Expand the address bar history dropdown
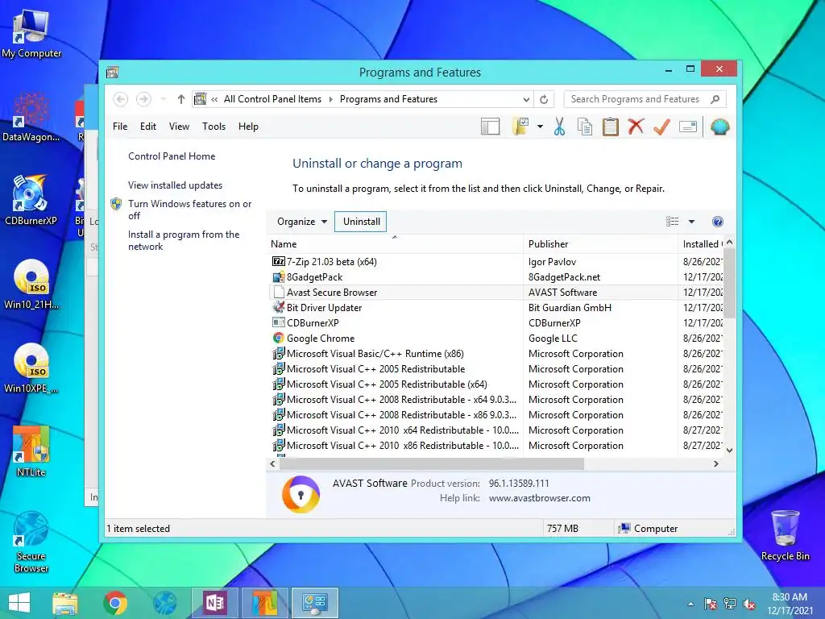This screenshot has width=825, height=619. coord(526,99)
